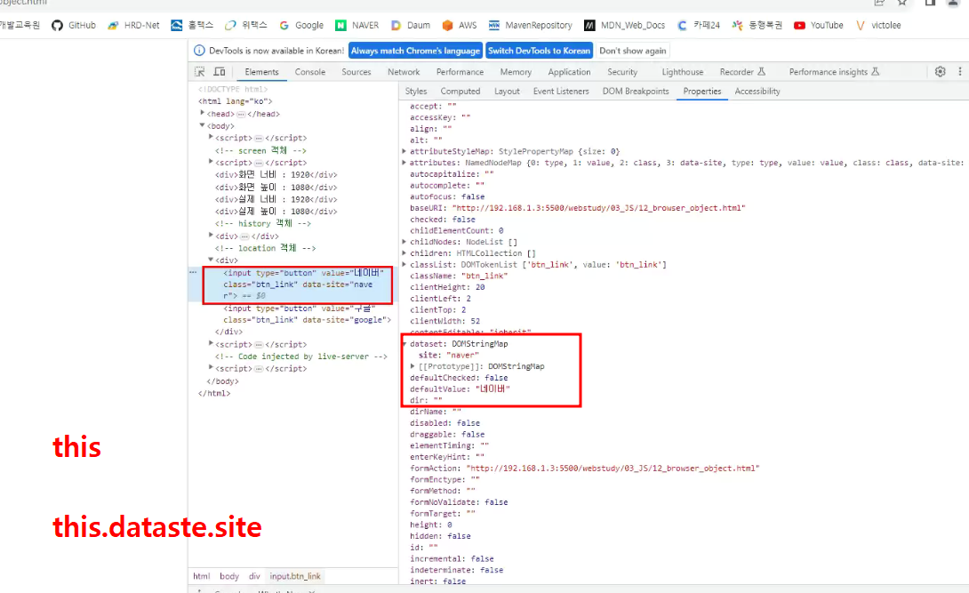Open the NAVER bookmark
Viewport: 969px width, 593px height.
(x=357, y=25)
